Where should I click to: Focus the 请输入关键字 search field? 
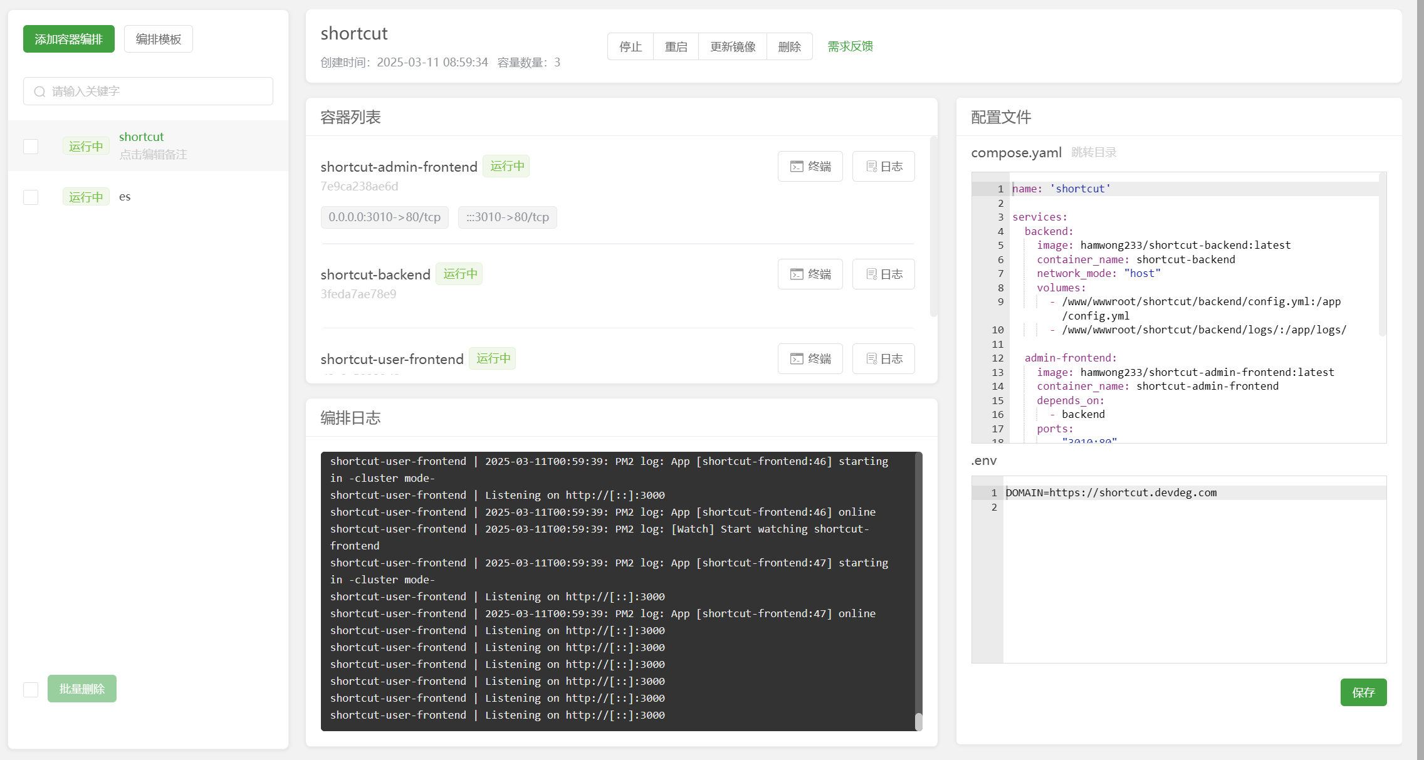pyautogui.click(x=148, y=91)
